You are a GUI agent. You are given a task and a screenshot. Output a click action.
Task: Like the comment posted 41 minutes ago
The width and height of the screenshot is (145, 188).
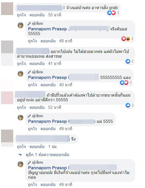(21, 63)
